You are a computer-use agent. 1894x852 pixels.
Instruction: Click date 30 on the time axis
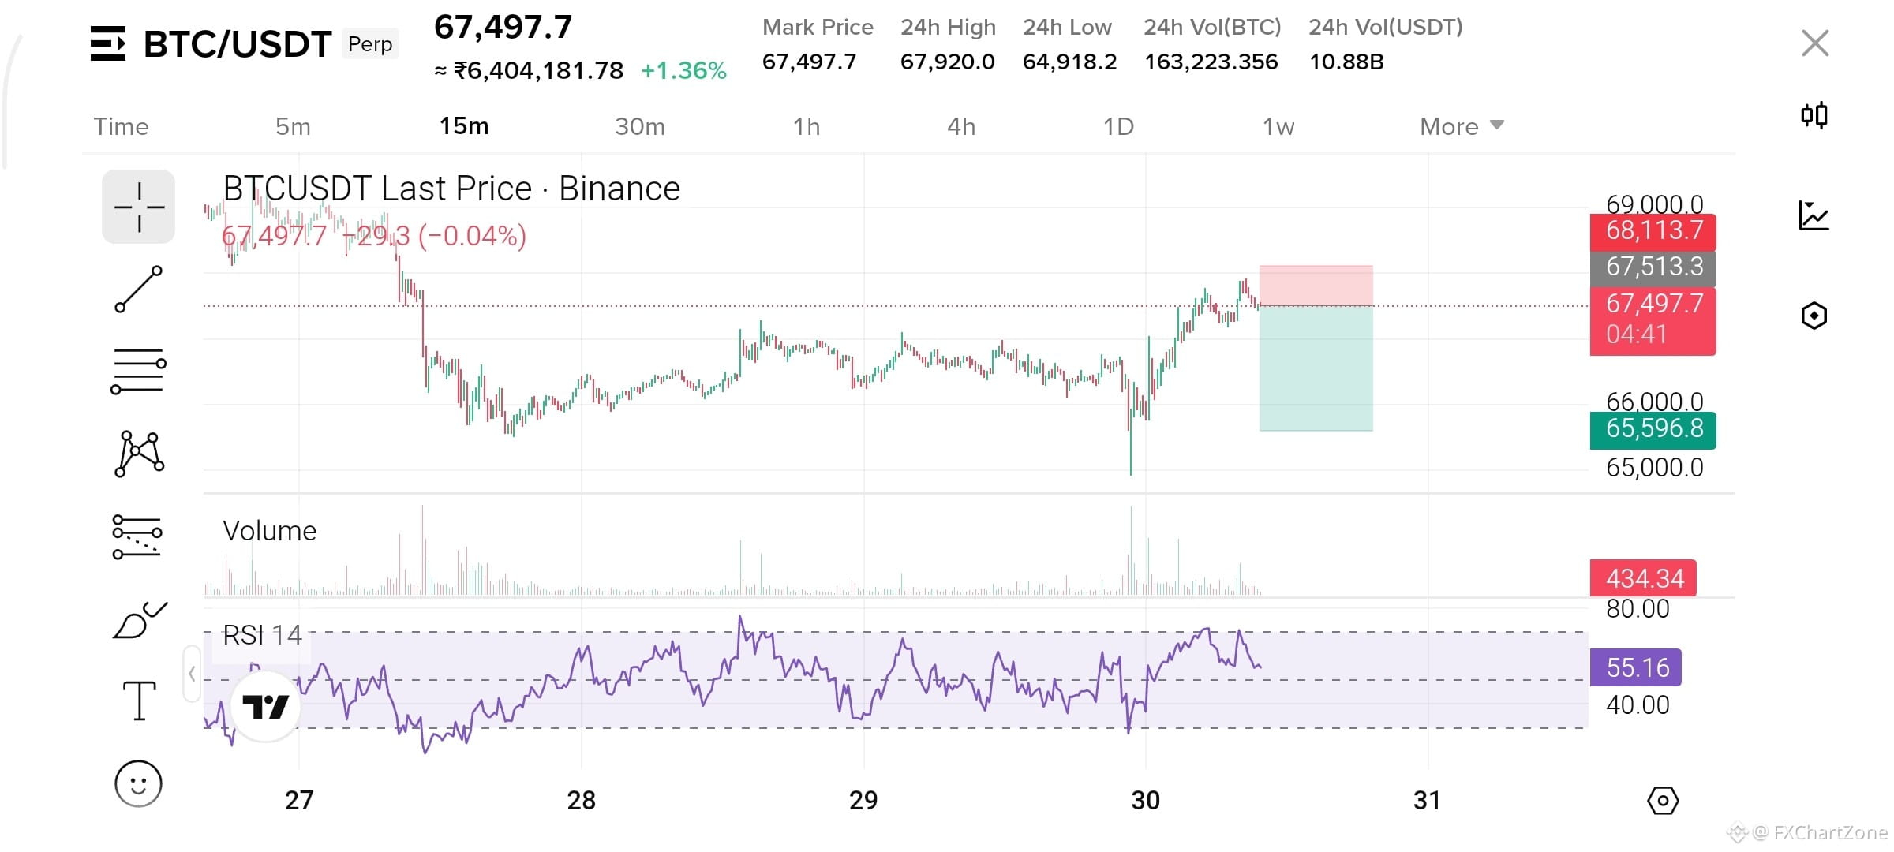click(x=1145, y=801)
